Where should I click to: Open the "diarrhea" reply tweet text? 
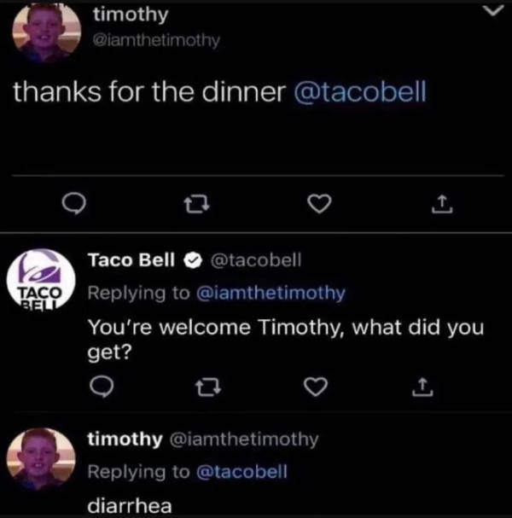pyautogui.click(x=129, y=504)
